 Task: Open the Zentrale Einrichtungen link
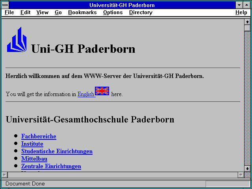click(51, 166)
